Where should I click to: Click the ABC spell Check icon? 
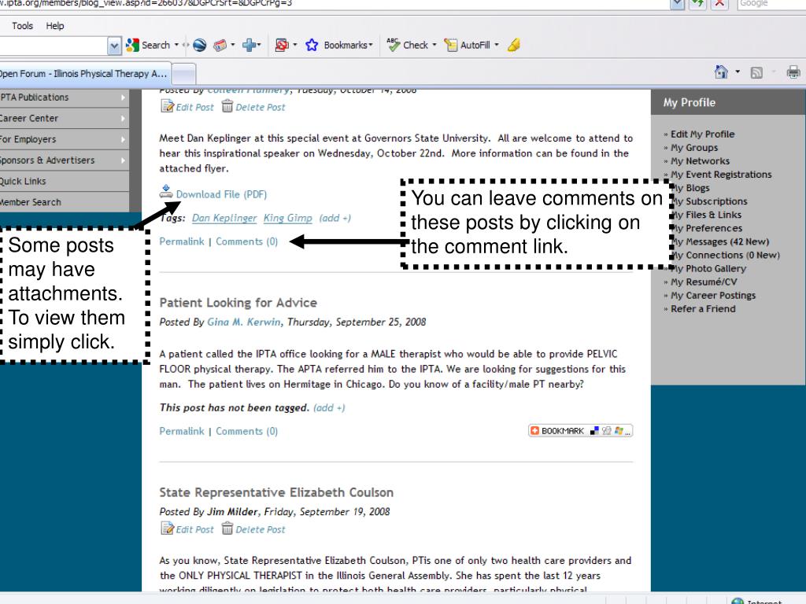coord(394,45)
